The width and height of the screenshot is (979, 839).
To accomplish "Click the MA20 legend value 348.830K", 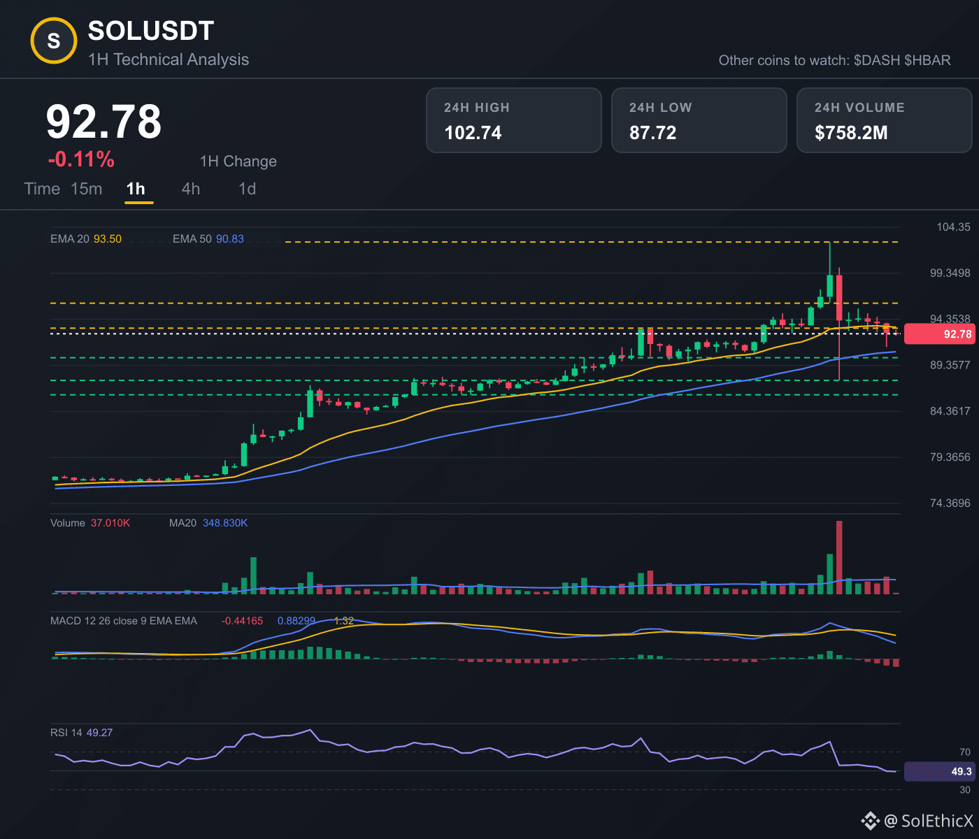I will click(x=225, y=523).
